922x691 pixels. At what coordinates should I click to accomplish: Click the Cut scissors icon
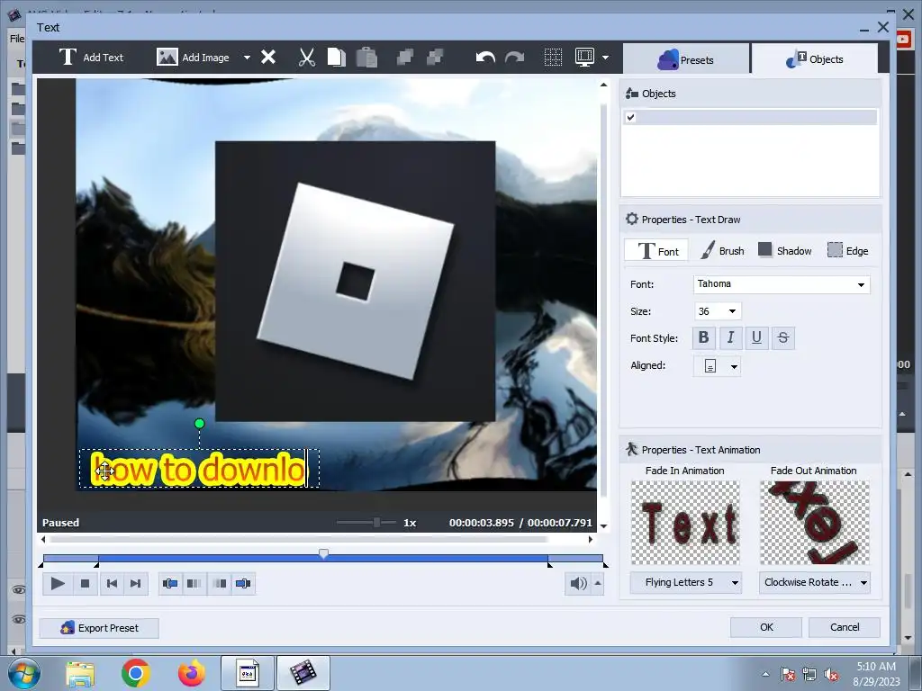306,58
